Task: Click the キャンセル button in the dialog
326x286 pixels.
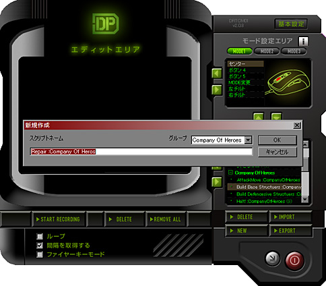Action: [278, 152]
